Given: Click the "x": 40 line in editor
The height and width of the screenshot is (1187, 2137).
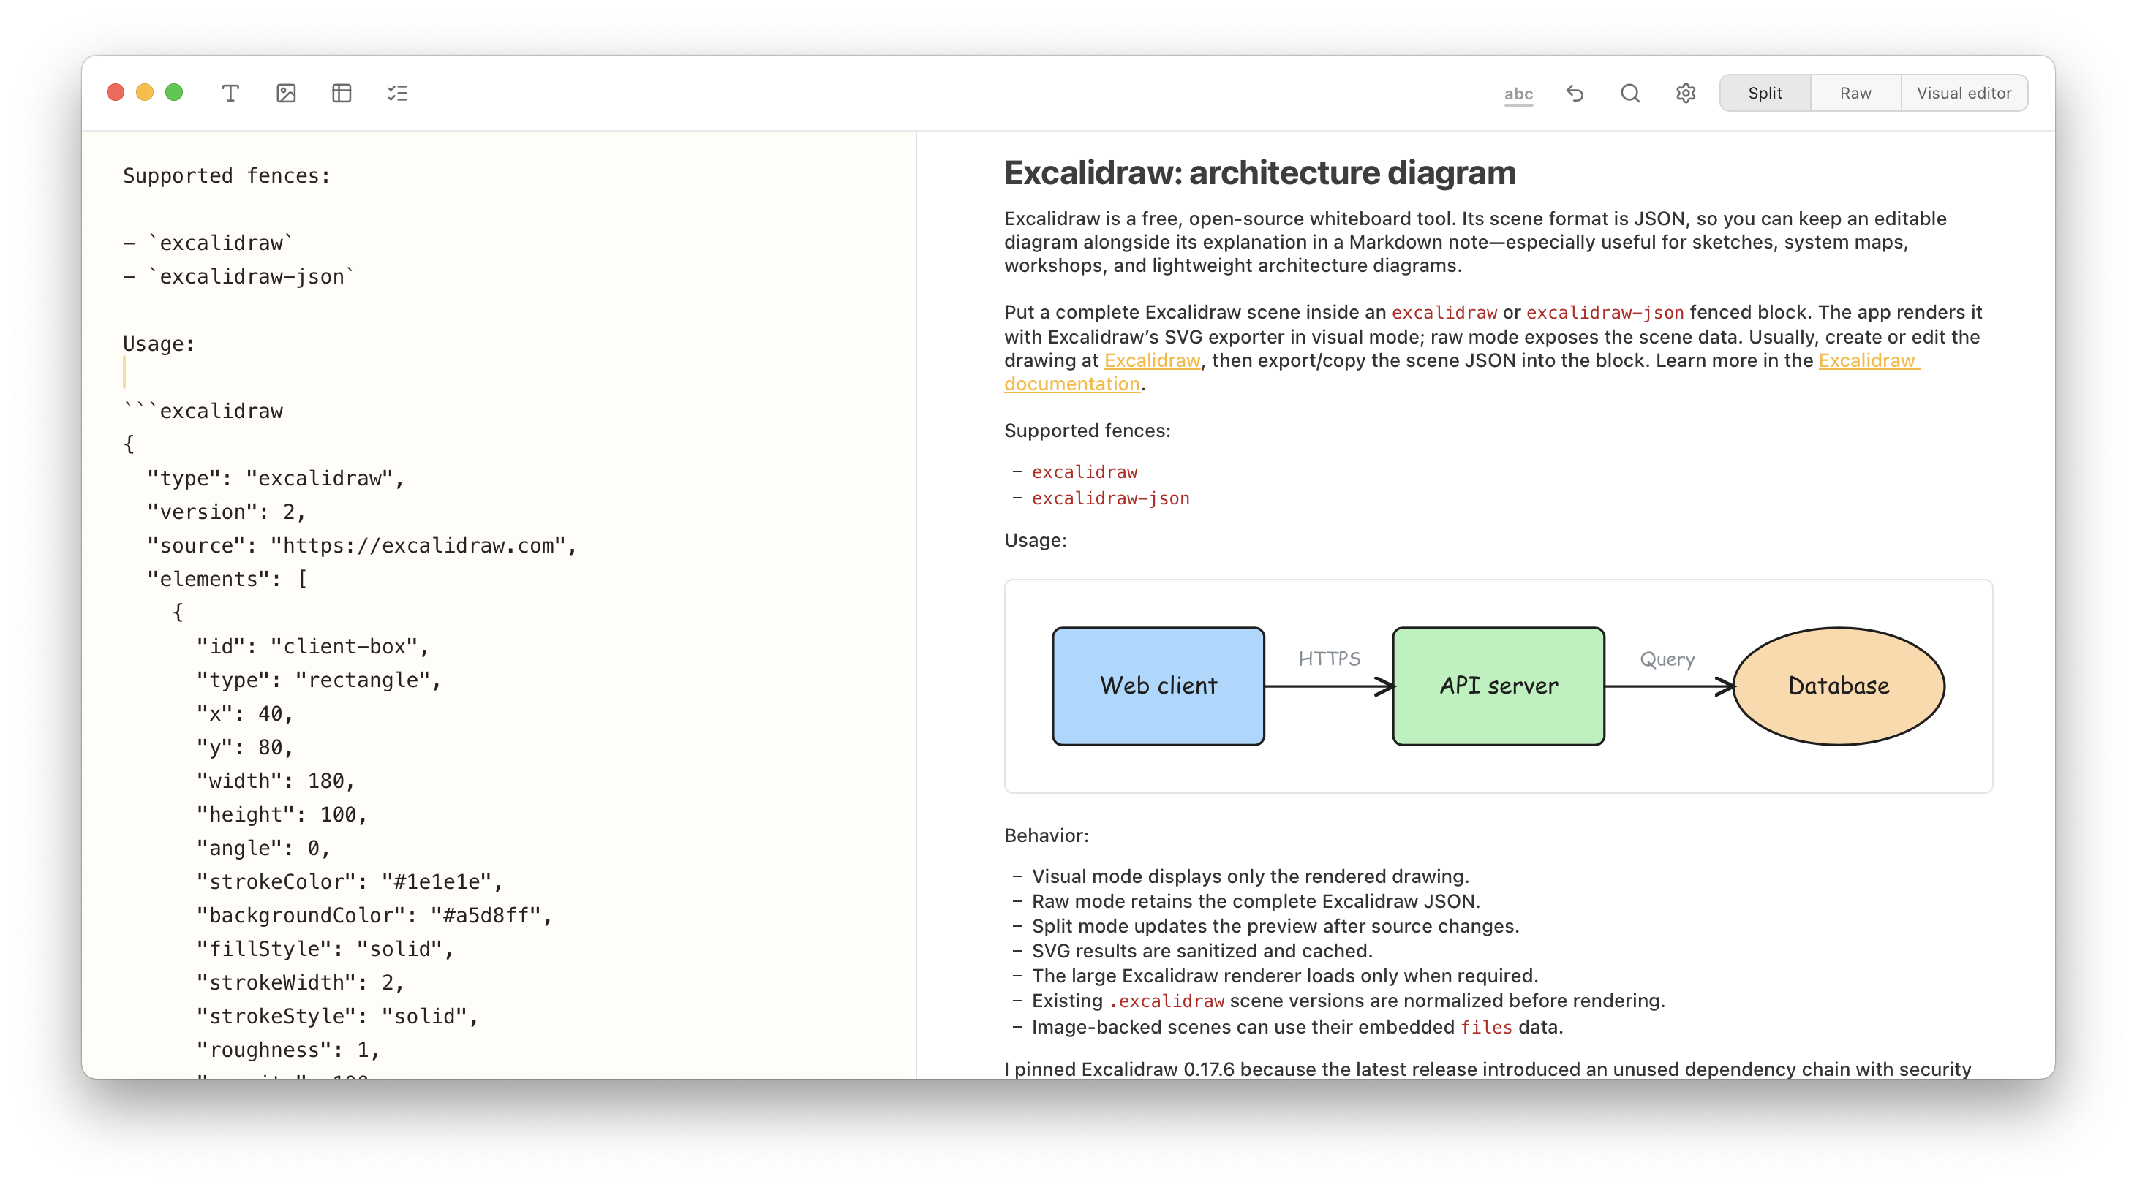Looking at the screenshot, I should point(245,713).
